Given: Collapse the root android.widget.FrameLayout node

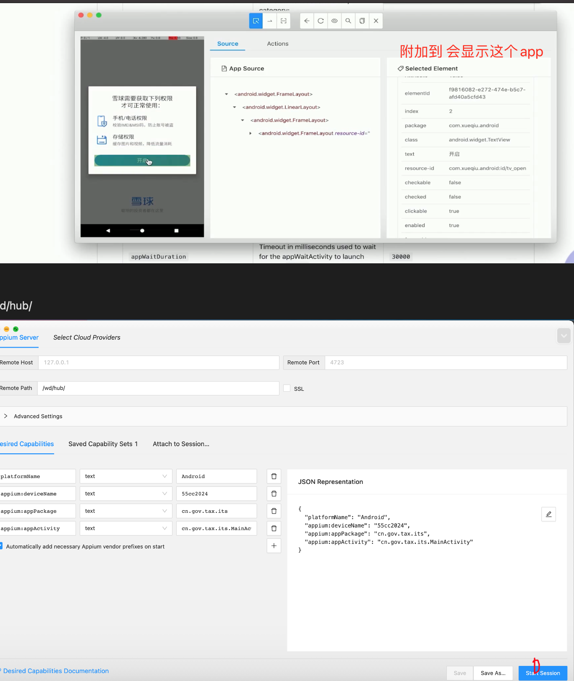Looking at the screenshot, I should pos(227,94).
